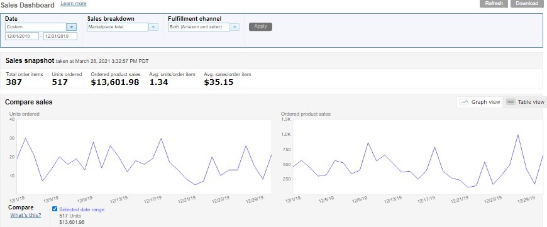Viewport: 547px width, 227px height.
Task: Open the What's this? link
Action: pyautogui.click(x=26, y=215)
